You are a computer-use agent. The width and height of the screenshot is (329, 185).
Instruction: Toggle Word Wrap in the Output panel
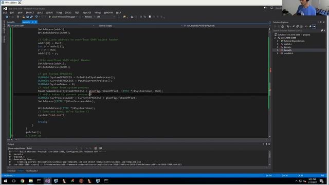[101, 149]
